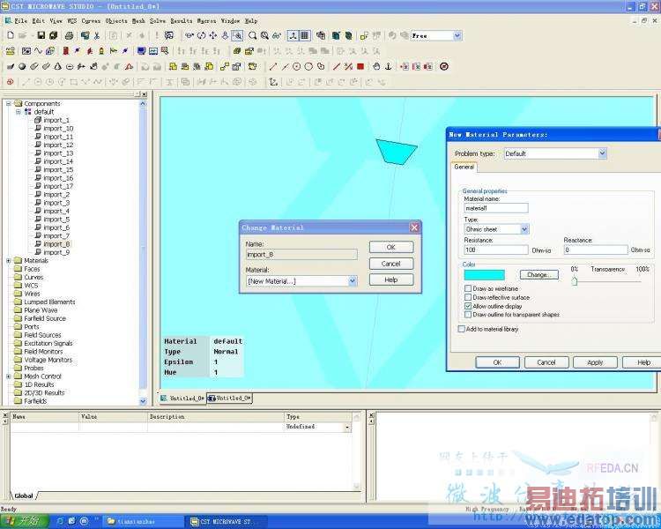Viewport: 661px width, 529px height.
Task: Open the Undefined type dropdown in parameter list
Action: tap(347, 427)
